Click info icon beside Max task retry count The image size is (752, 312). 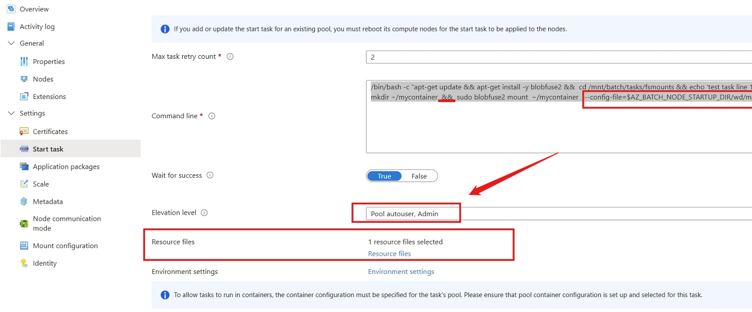tap(230, 57)
